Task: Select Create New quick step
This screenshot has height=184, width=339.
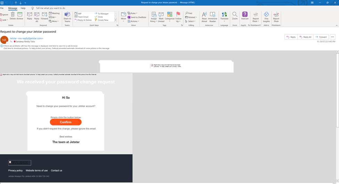Action: click(x=102, y=20)
